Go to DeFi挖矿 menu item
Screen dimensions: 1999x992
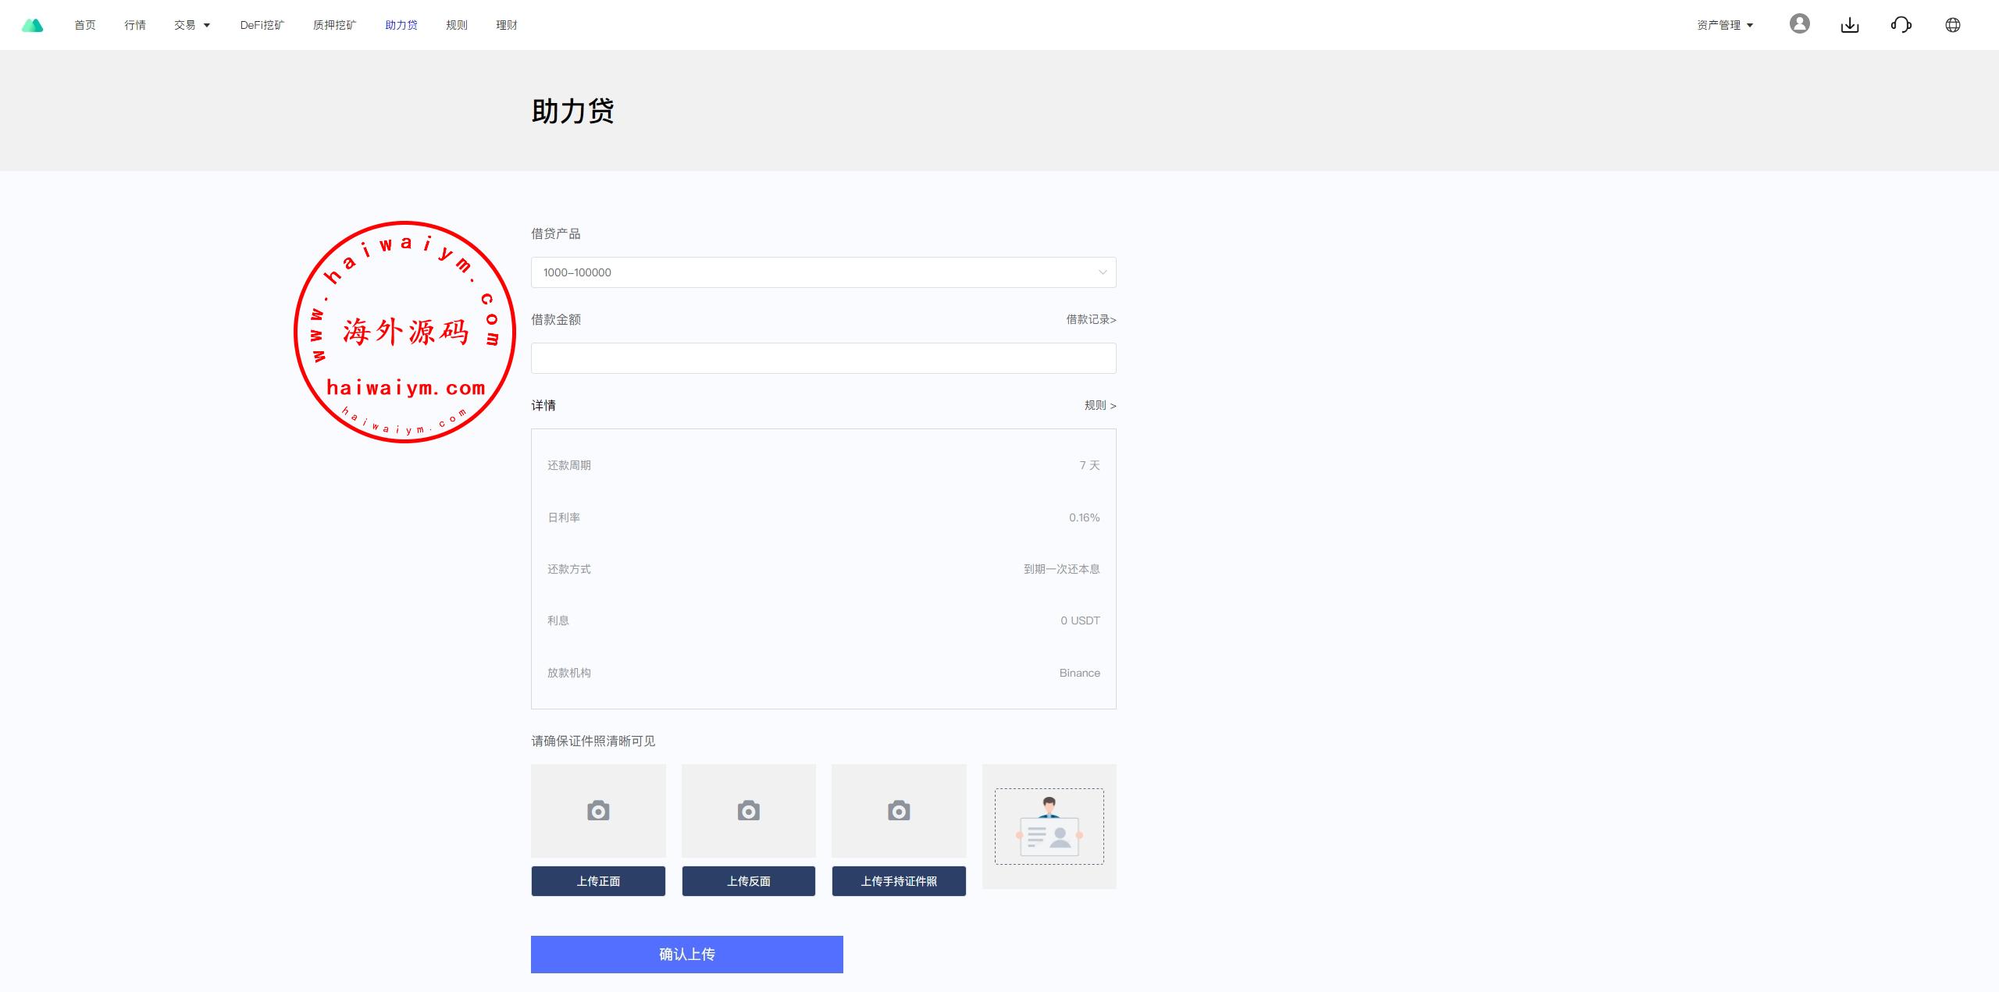click(262, 25)
